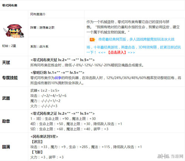The image size is (185, 161).
Task: Click the red 【点击进入】 link
Action: click(117, 53)
